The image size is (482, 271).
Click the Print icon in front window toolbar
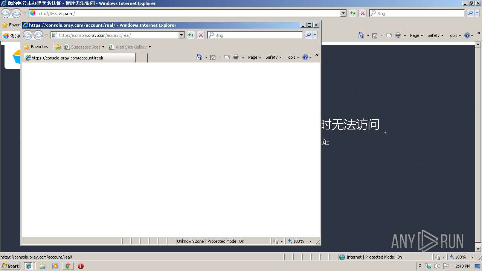(236, 57)
